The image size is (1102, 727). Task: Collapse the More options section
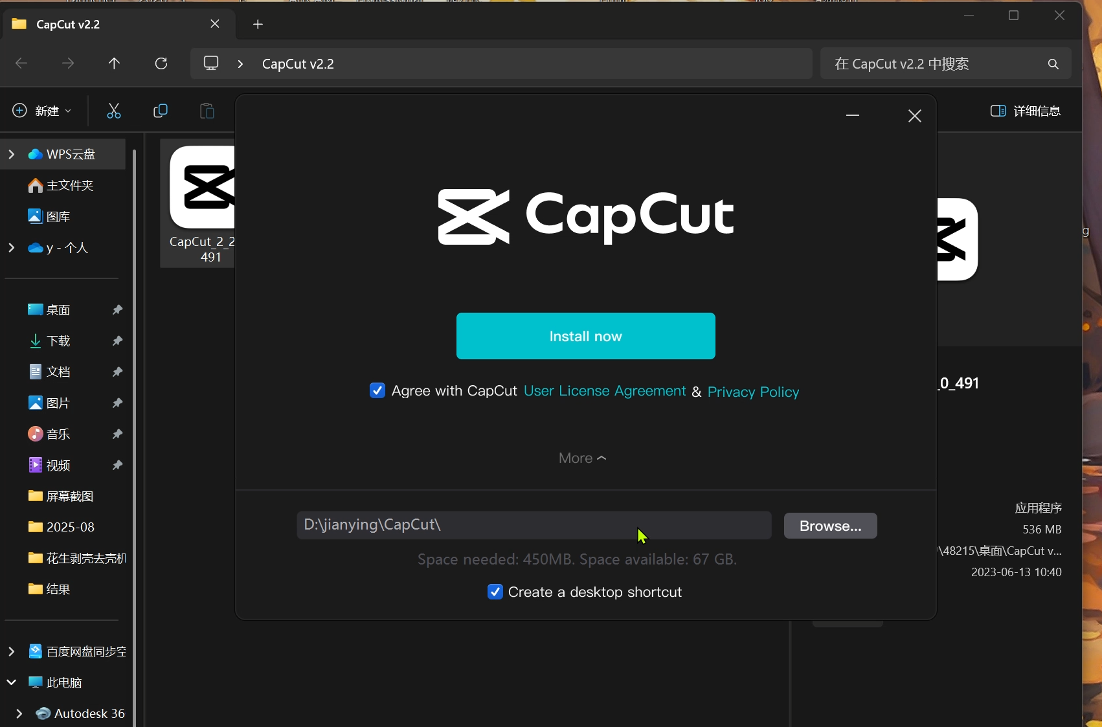coord(582,458)
